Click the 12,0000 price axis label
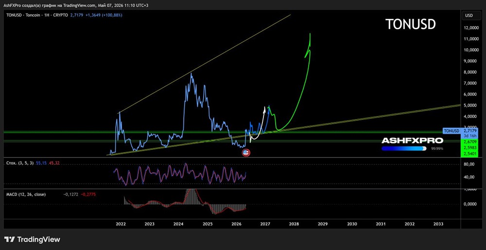Viewport: 486px width, 250px height. click(x=470, y=28)
